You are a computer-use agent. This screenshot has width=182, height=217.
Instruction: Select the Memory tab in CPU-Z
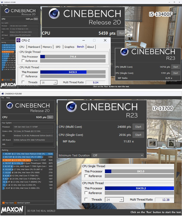47,47
